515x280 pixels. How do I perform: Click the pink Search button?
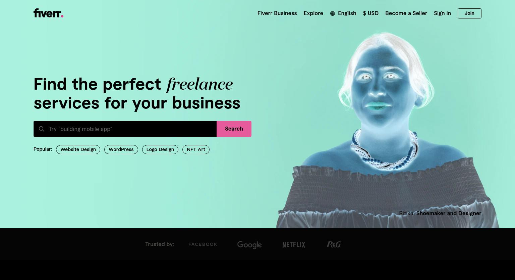pos(234,129)
